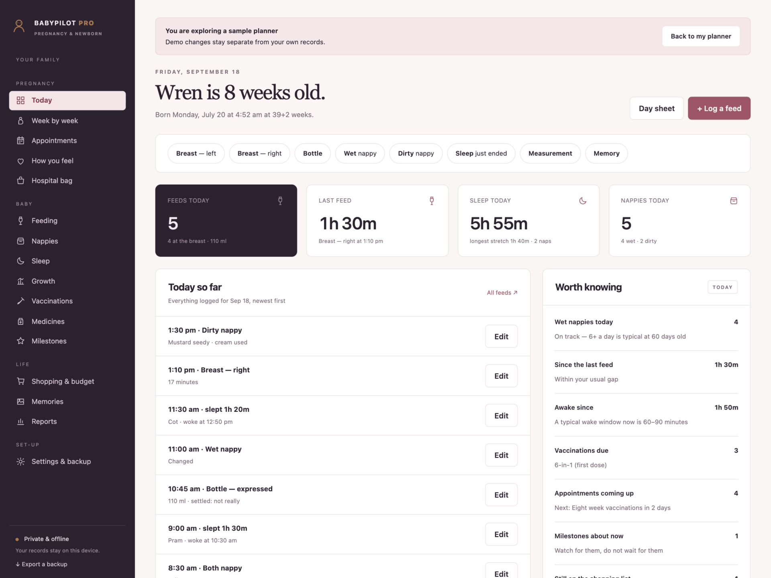
Task: Open the Feeds Today summary card
Action: point(226,220)
